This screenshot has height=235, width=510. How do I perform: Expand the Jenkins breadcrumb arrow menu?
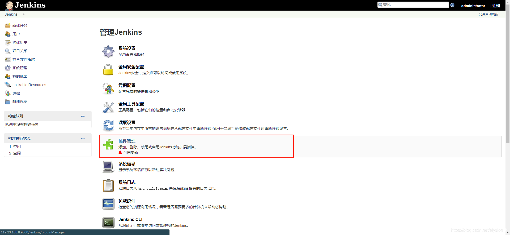coord(24,14)
